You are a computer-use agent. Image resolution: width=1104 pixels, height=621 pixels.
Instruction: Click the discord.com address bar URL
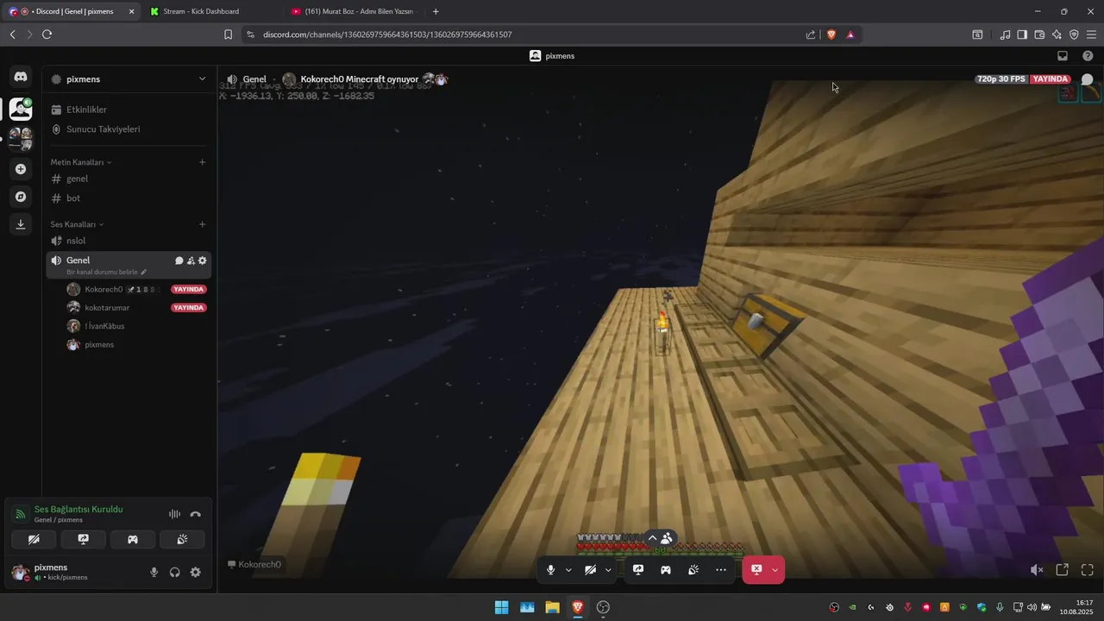387,34
